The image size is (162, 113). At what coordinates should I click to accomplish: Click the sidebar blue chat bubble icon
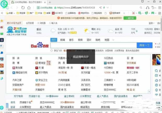(2, 53)
